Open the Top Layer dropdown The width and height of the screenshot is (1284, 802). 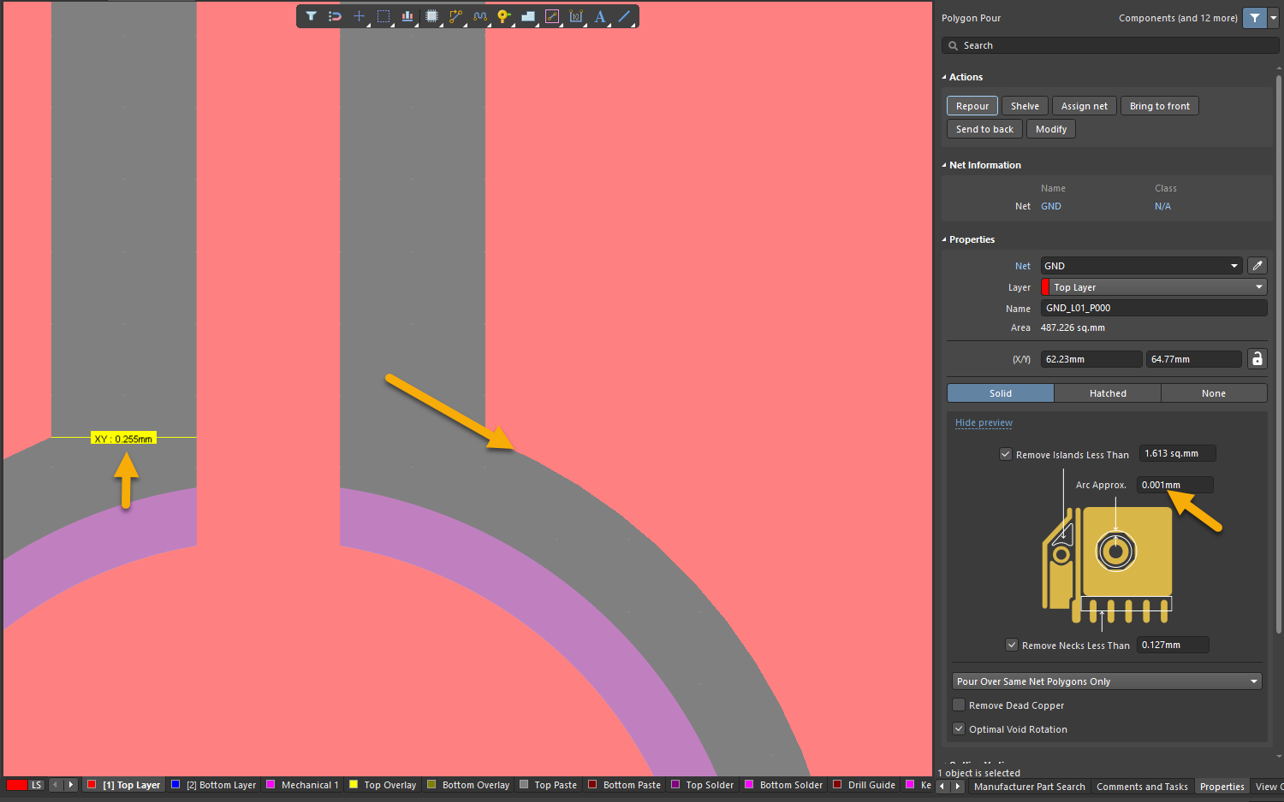point(1154,287)
